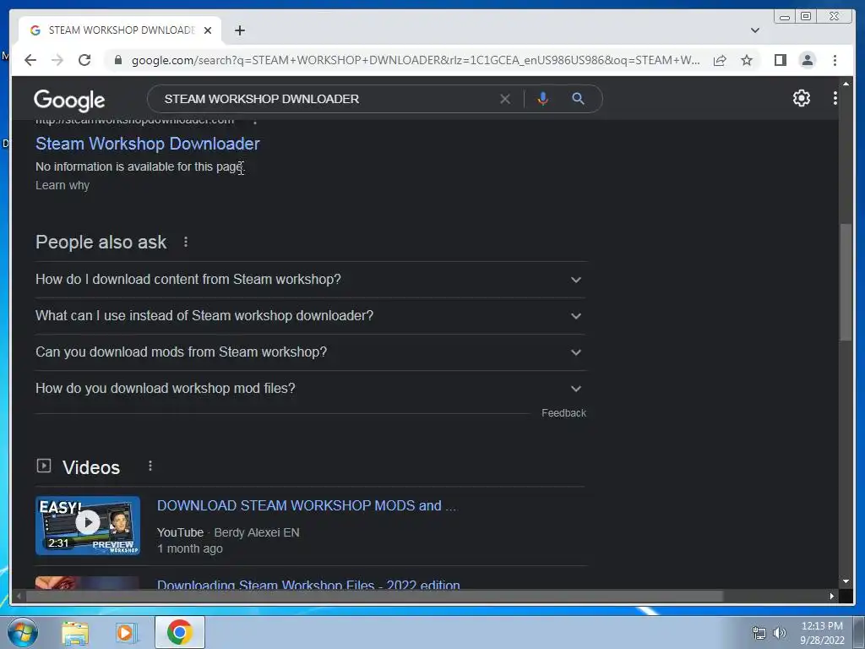Viewport: 865px width, 649px height.
Task: Click the page scroll down arrow
Action: pyautogui.click(x=846, y=581)
